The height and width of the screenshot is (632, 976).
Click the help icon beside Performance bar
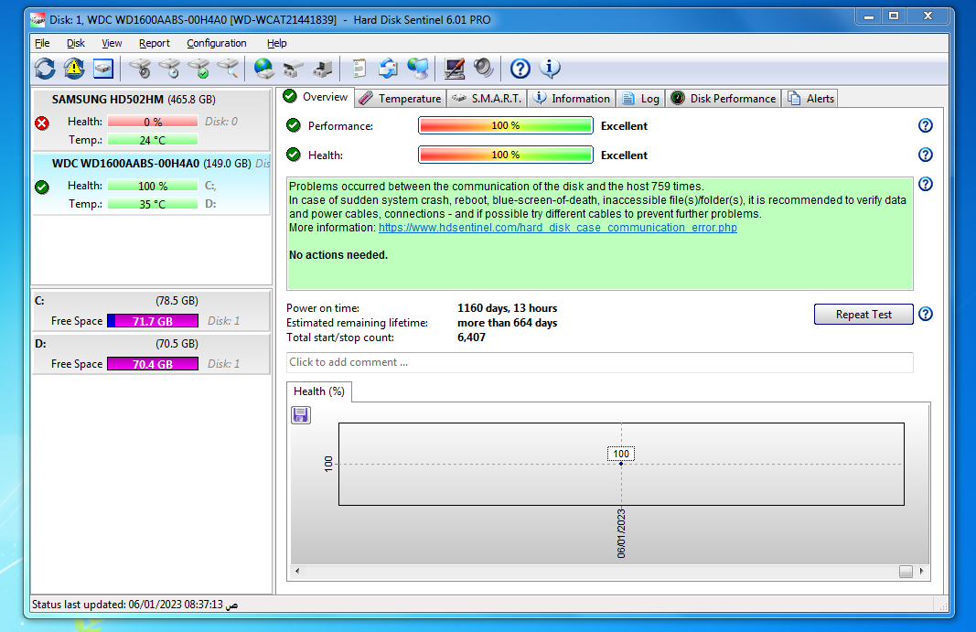click(x=926, y=126)
